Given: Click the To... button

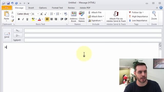Looking at the screenshot, I should (x=18, y=30).
